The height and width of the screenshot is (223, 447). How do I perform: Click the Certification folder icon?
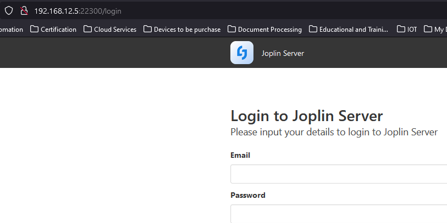[x=34, y=29]
